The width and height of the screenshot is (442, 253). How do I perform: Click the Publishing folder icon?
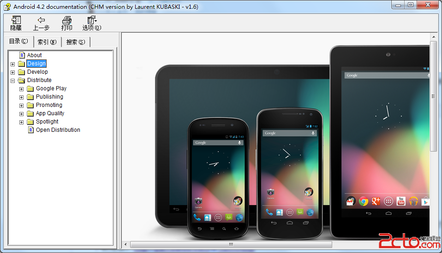(30, 97)
